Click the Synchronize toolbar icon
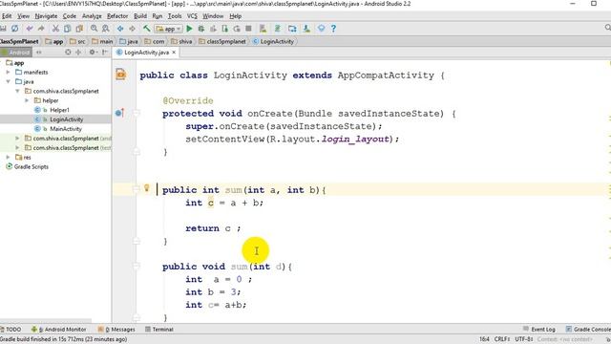611x344 pixels. coord(15,29)
